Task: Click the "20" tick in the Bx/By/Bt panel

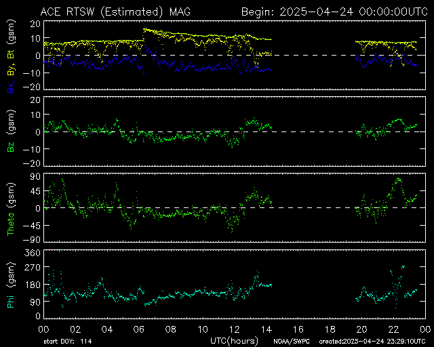Action: coord(35,24)
